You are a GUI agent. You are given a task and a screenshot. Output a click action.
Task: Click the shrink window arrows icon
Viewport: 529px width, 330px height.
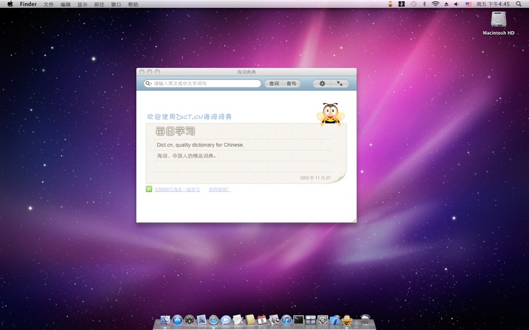[x=340, y=84]
